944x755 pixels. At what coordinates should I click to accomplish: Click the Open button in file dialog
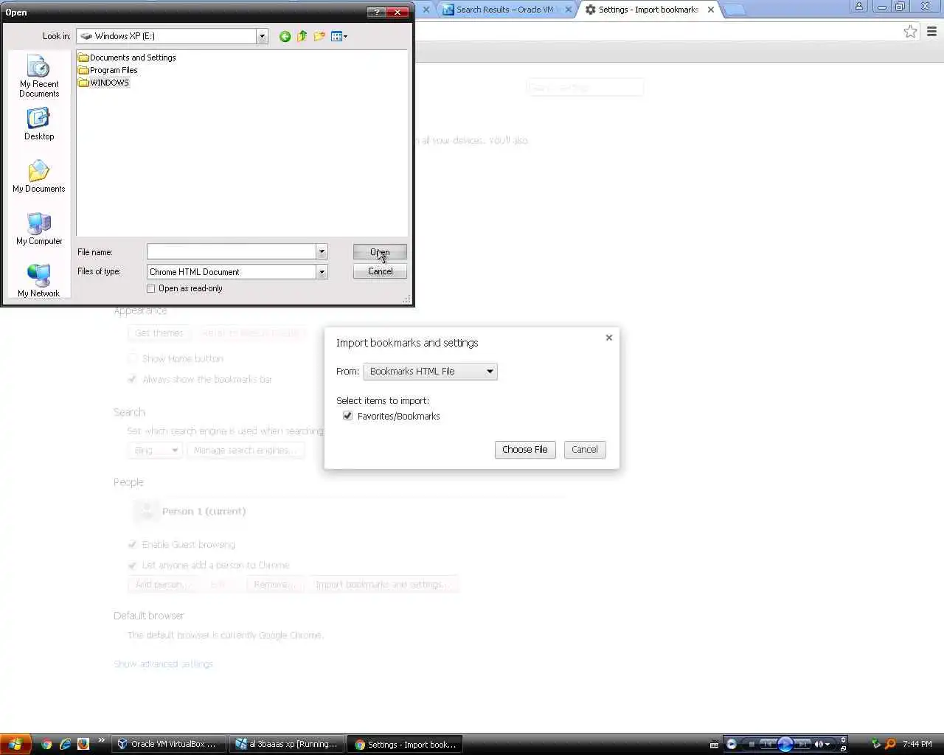380,252
